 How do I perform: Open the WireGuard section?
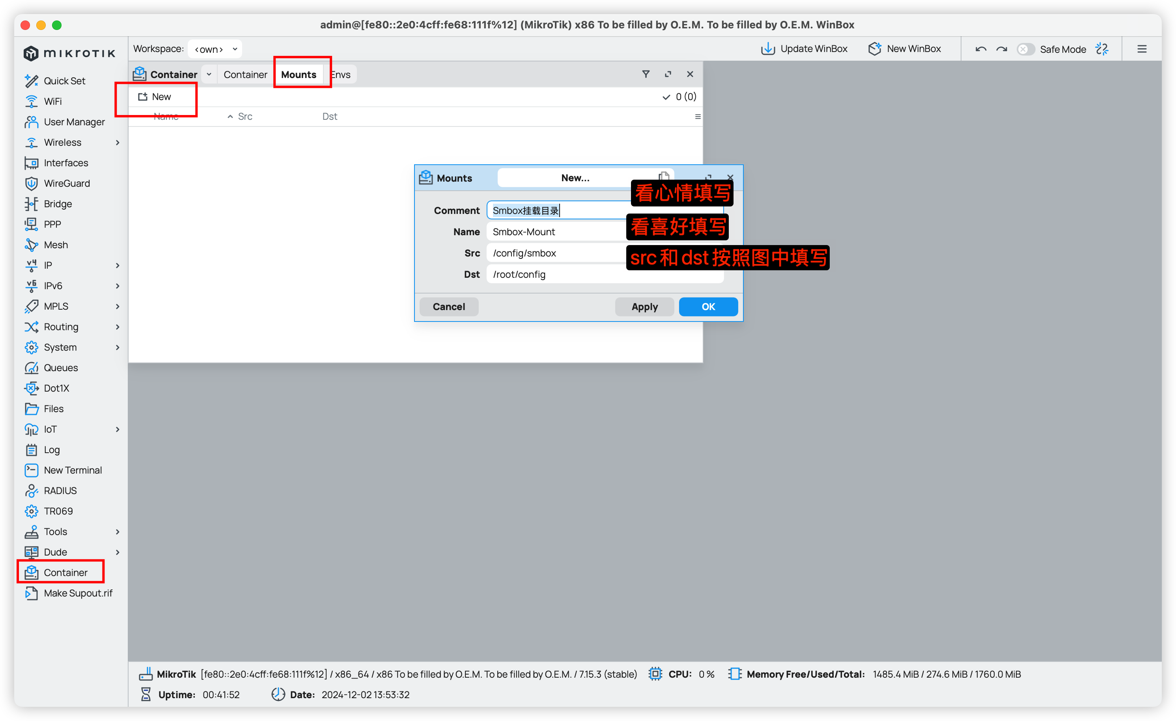point(67,183)
